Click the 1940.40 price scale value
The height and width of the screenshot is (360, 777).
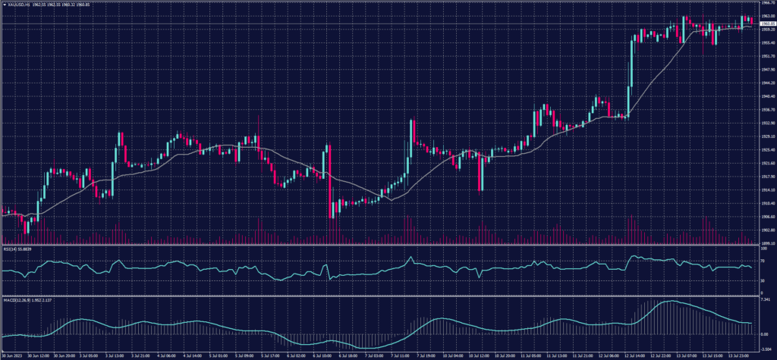point(766,96)
